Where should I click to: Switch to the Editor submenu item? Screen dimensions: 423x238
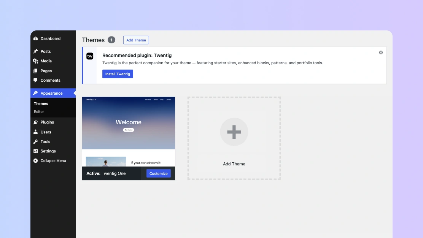39,112
